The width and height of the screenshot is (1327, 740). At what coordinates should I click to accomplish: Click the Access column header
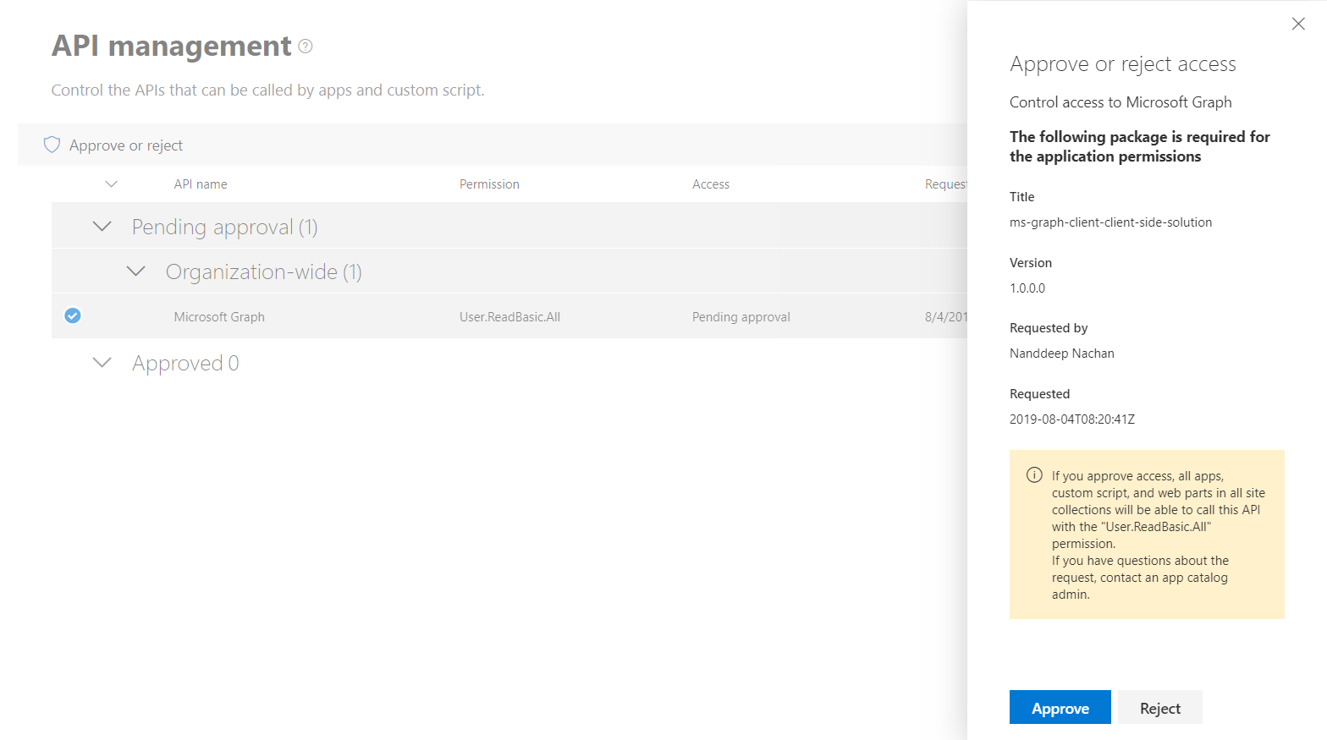[x=710, y=184]
